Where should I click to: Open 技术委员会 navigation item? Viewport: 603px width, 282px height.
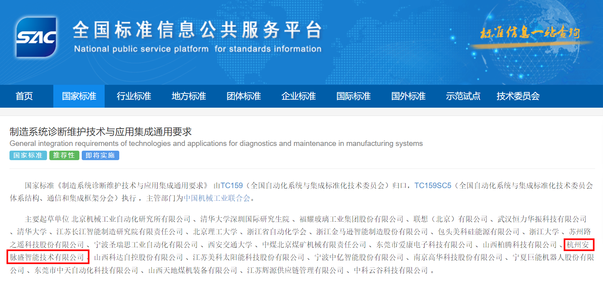(x=518, y=96)
